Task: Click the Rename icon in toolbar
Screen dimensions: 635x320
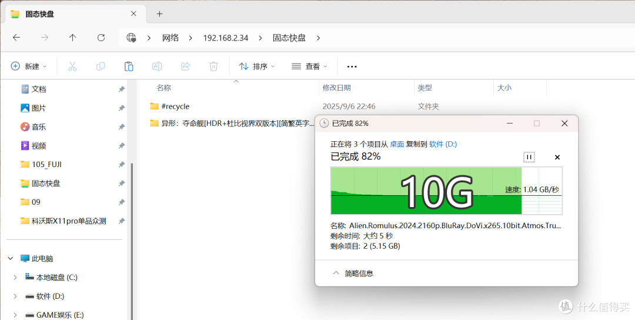Action: click(157, 66)
